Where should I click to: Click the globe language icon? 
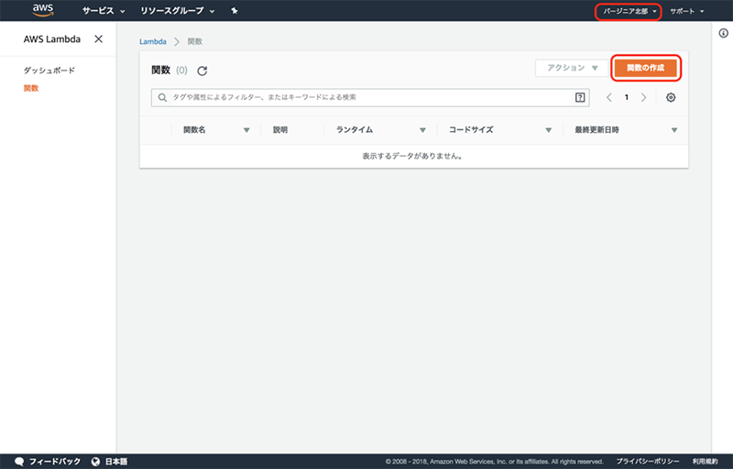tap(95, 461)
